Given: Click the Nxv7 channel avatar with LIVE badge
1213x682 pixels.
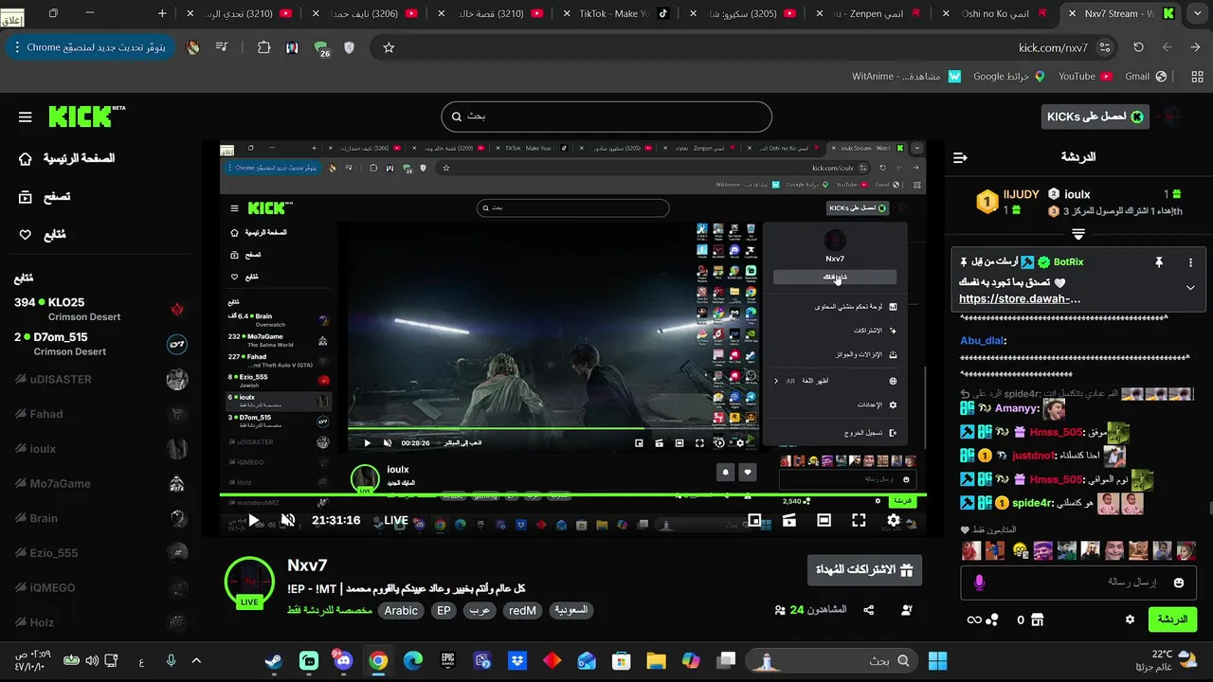Looking at the screenshot, I should click(x=249, y=583).
